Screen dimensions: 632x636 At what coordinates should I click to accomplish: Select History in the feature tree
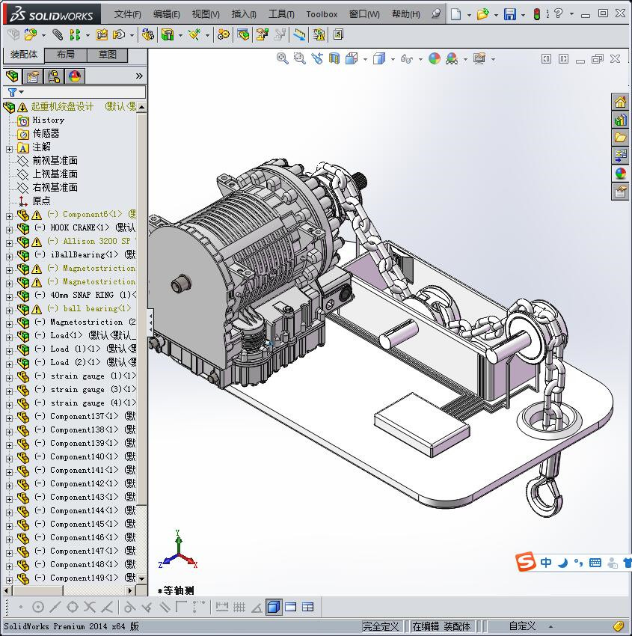tap(48, 120)
